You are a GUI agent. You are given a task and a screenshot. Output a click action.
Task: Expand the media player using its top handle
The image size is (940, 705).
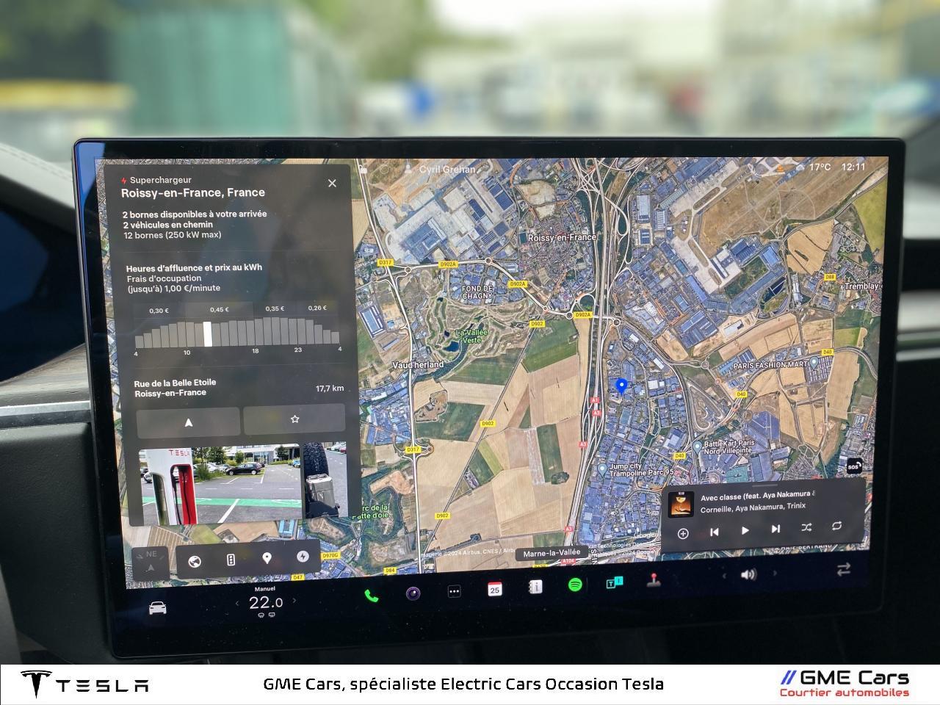(x=764, y=486)
